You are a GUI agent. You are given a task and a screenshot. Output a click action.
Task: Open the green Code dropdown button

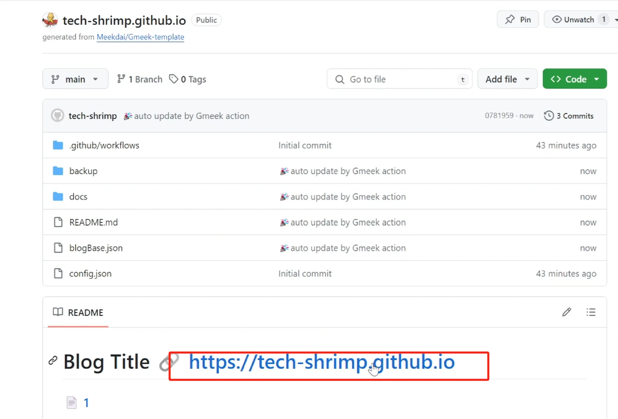point(574,79)
